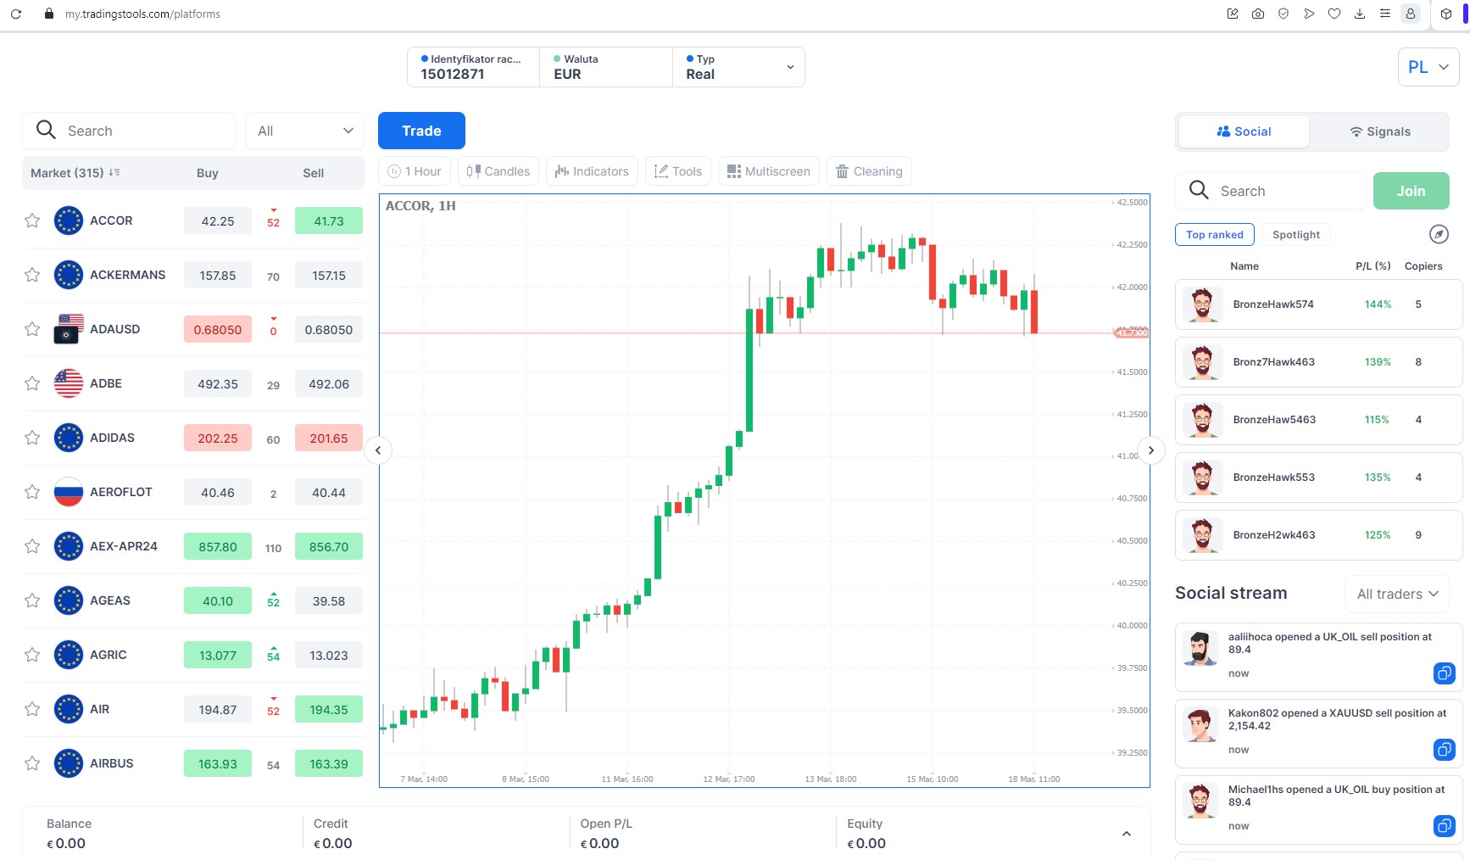Click the blue Trade button
This screenshot has width=1470, height=860.
click(421, 131)
